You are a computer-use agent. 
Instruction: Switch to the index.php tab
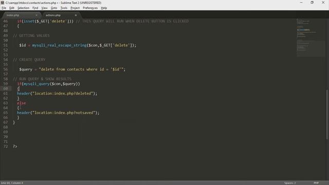(21, 15)
